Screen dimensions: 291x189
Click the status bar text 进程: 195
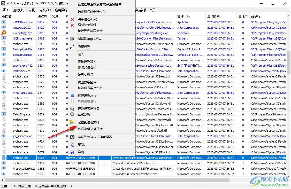tap(9, 186)
